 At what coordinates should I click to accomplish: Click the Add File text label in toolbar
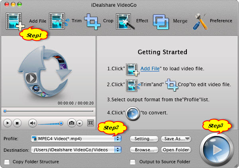(x=37, y=21)
